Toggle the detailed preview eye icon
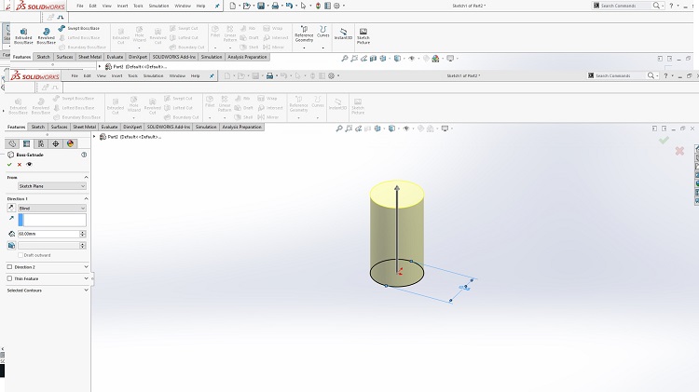 click(x=30, y=165)
